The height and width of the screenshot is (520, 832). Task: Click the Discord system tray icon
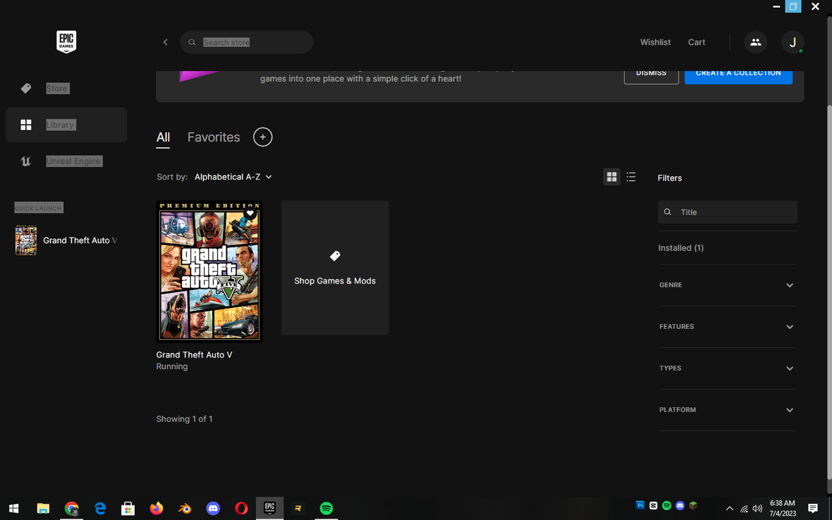click(x=680, y=506)
